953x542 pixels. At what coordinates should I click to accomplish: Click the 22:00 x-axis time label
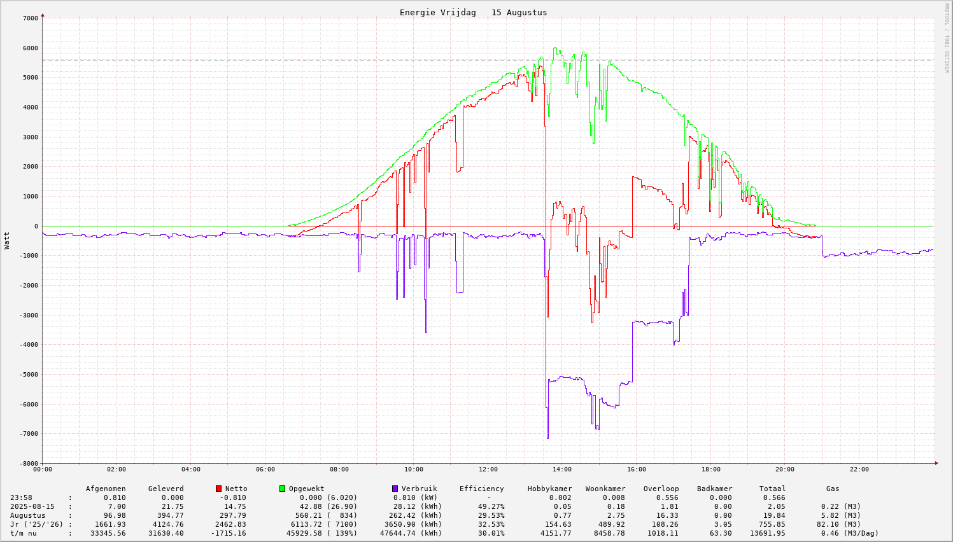[859, 469]
